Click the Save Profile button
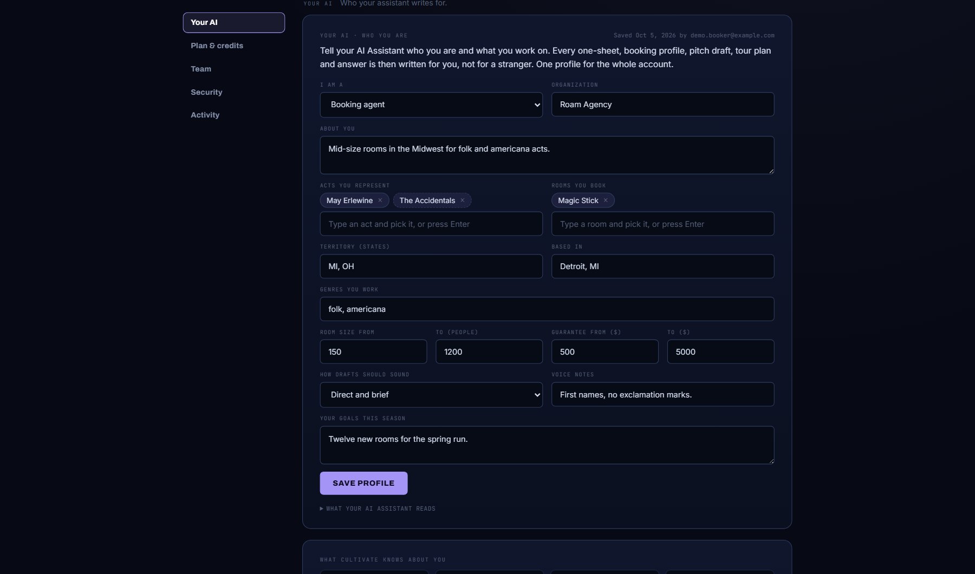 363,483
